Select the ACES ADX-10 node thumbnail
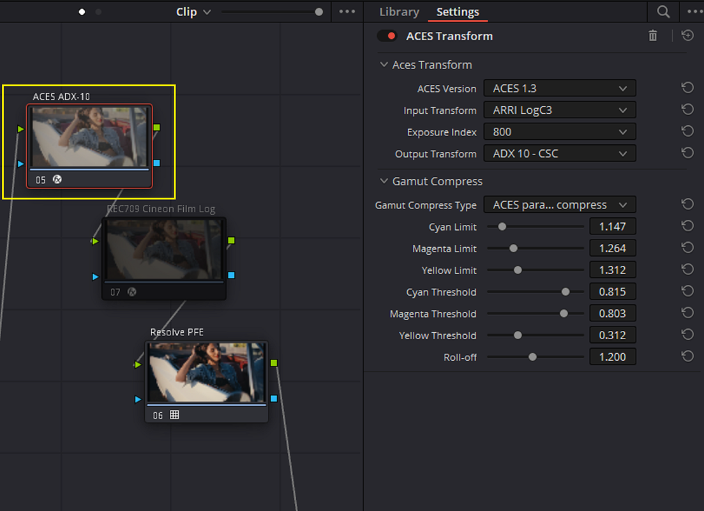Screen dimensions: 704x511 89,137
